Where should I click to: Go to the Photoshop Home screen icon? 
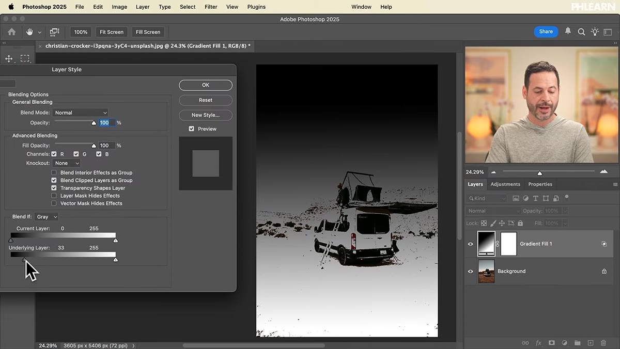pyautogui.click(x=11, y=32)
